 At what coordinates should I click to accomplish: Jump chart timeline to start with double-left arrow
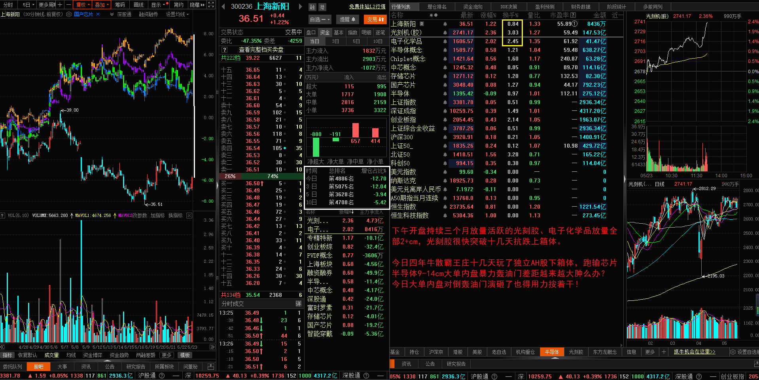2,347
